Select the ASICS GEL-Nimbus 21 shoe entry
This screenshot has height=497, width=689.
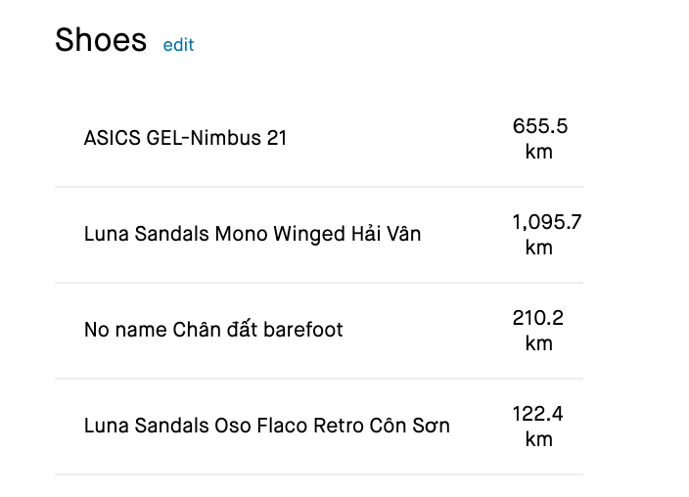click(185, 138)
